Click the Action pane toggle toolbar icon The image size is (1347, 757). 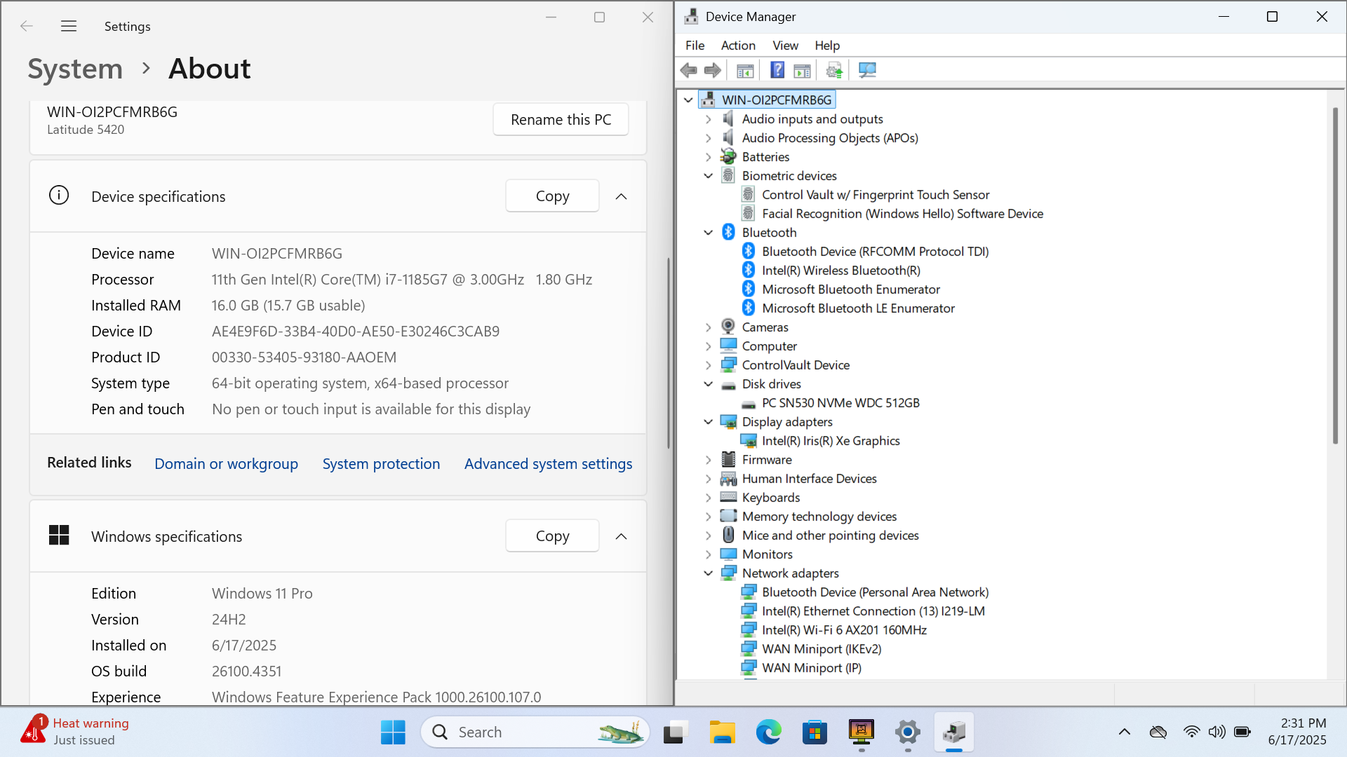pyautogui.click(x=802, y=70)
